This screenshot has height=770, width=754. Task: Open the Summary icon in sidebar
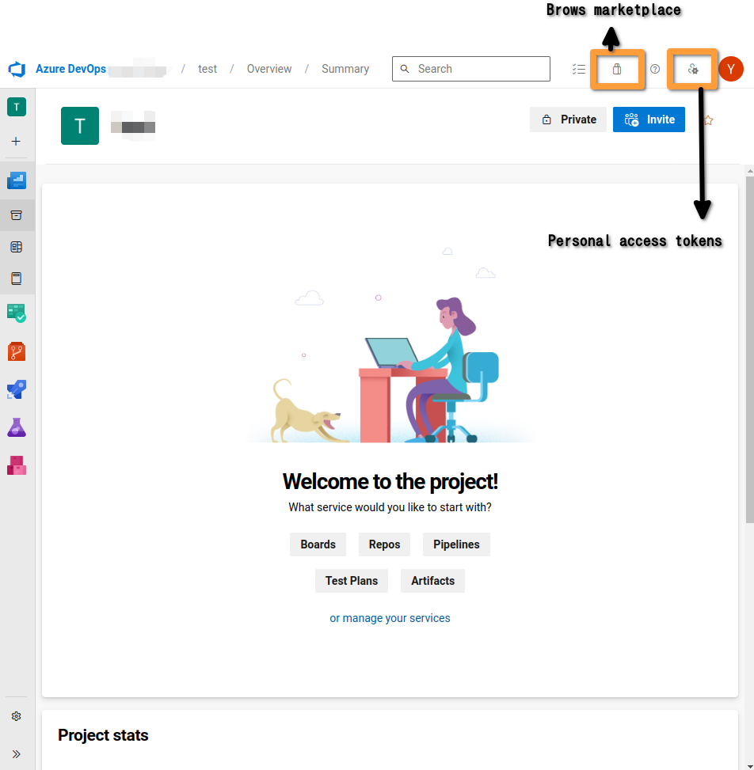point(17,215)
